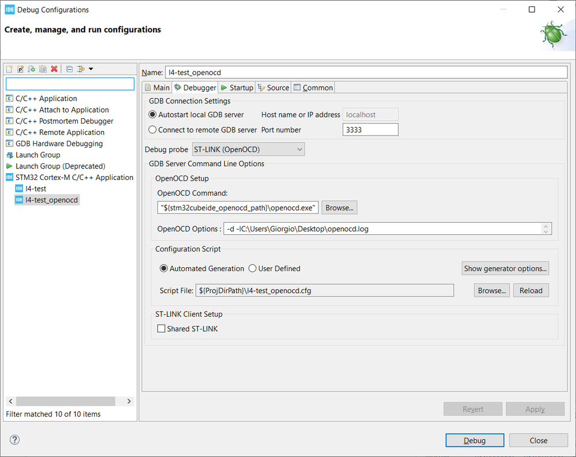576x457 pixels.
Task: Click the Port number field
Action: [x=371, y=130]
